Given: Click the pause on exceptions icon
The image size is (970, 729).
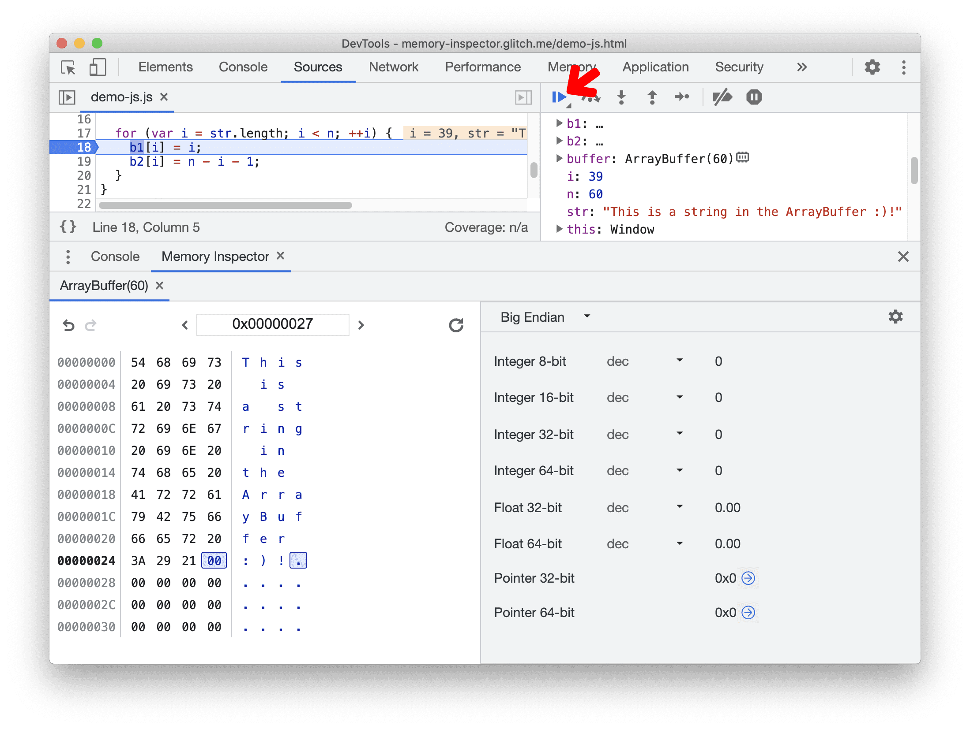Looking at the screenshot, I should 754,97.
